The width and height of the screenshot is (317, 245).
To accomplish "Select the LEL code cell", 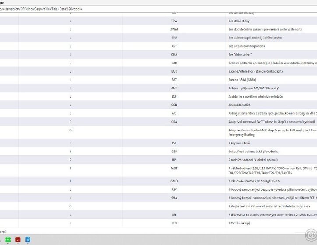I will (174, 214).
